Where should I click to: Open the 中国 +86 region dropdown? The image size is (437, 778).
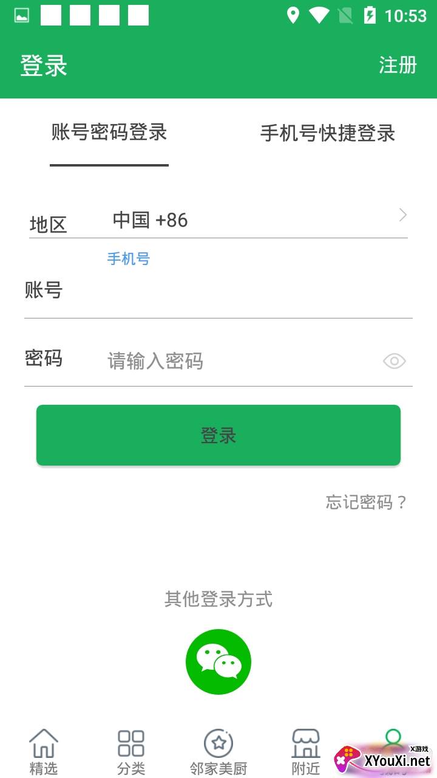(x=151, y=220)
